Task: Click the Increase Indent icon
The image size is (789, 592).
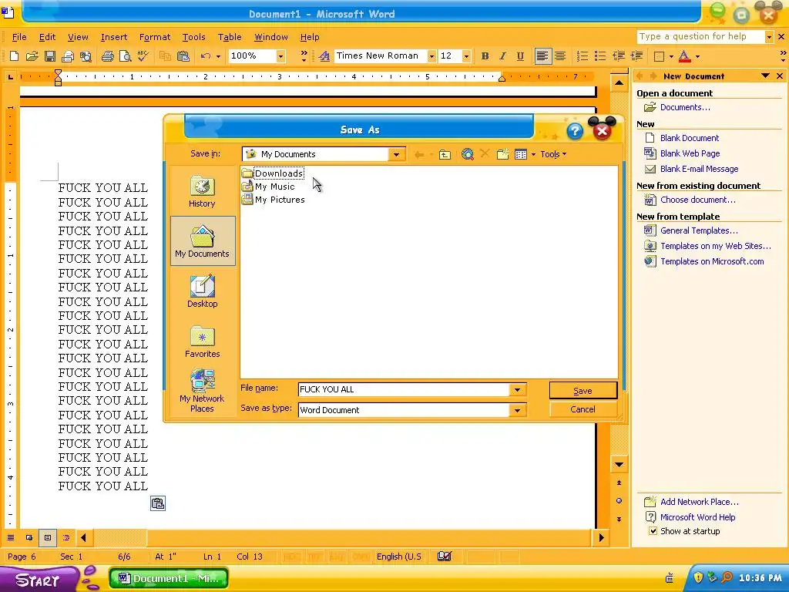Action: coord(636,55)
